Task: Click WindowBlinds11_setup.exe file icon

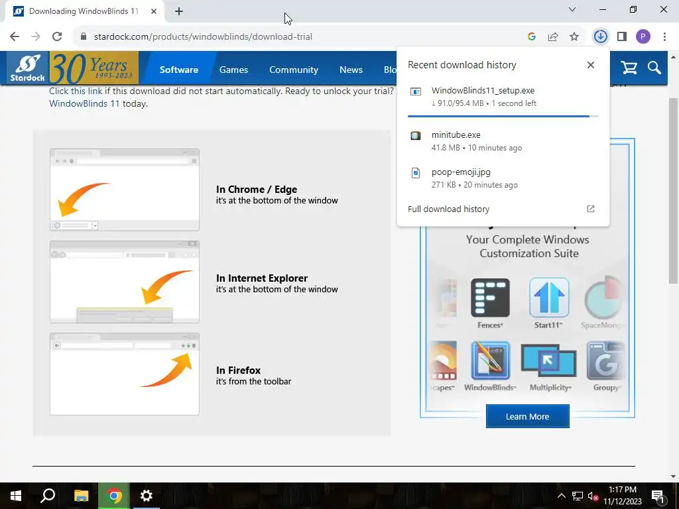Action: 416,91
